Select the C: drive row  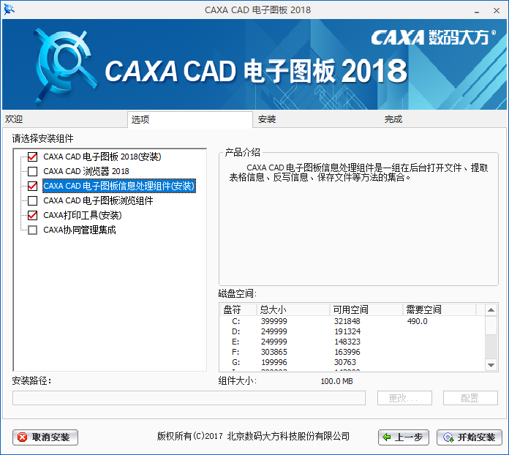click(352, 321)
